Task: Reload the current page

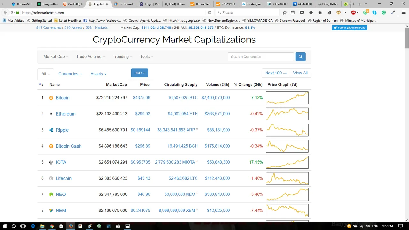Action: (x=209, y=13)
